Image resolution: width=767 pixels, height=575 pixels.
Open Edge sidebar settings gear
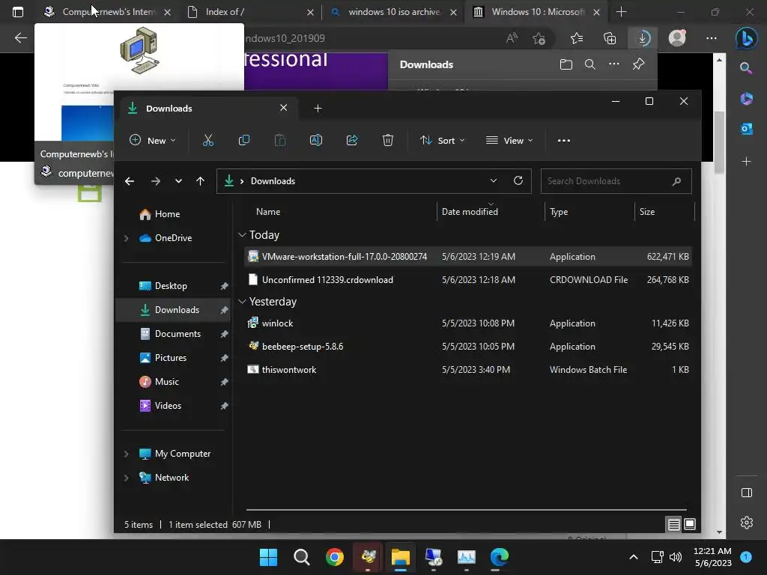(747, 523)
